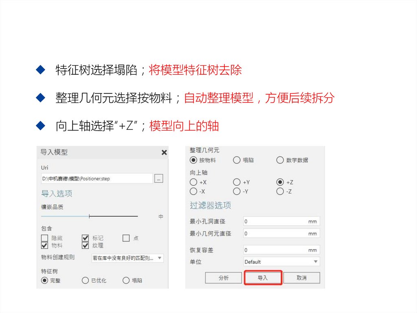The height and width of the screenshot is (313, 417).
Task: Enable the 隐藏 checkbox
Action: (x=45, y=238)
